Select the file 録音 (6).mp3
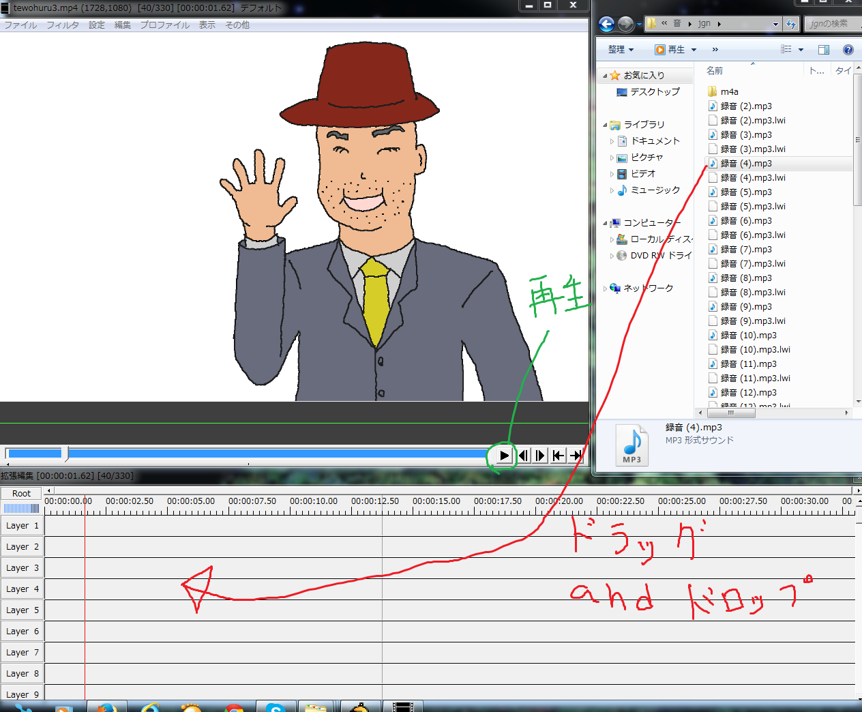Screen dimensions: 862x712 [x=746, y=221]
